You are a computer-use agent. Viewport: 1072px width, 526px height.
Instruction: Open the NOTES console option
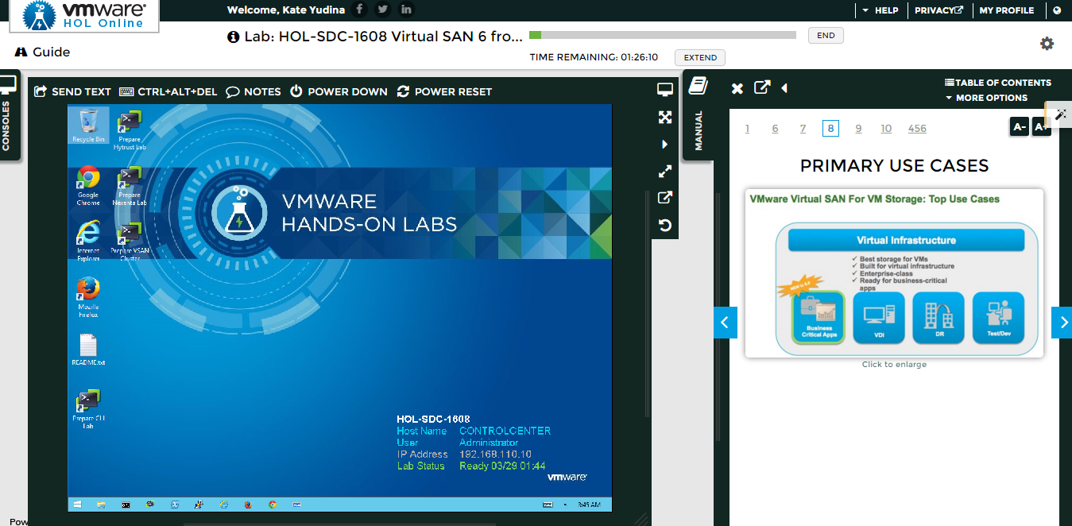click(253, 91)
